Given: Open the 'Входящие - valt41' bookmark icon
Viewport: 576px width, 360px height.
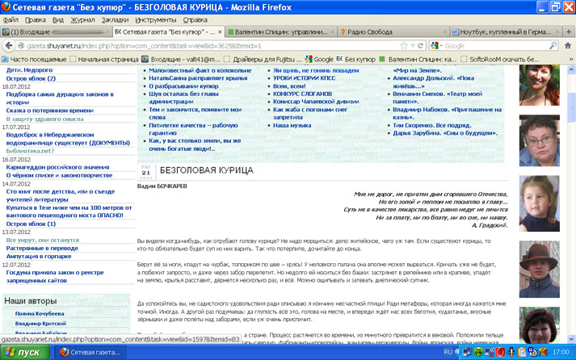Looking at the screenshot, I should click(145, 59).
